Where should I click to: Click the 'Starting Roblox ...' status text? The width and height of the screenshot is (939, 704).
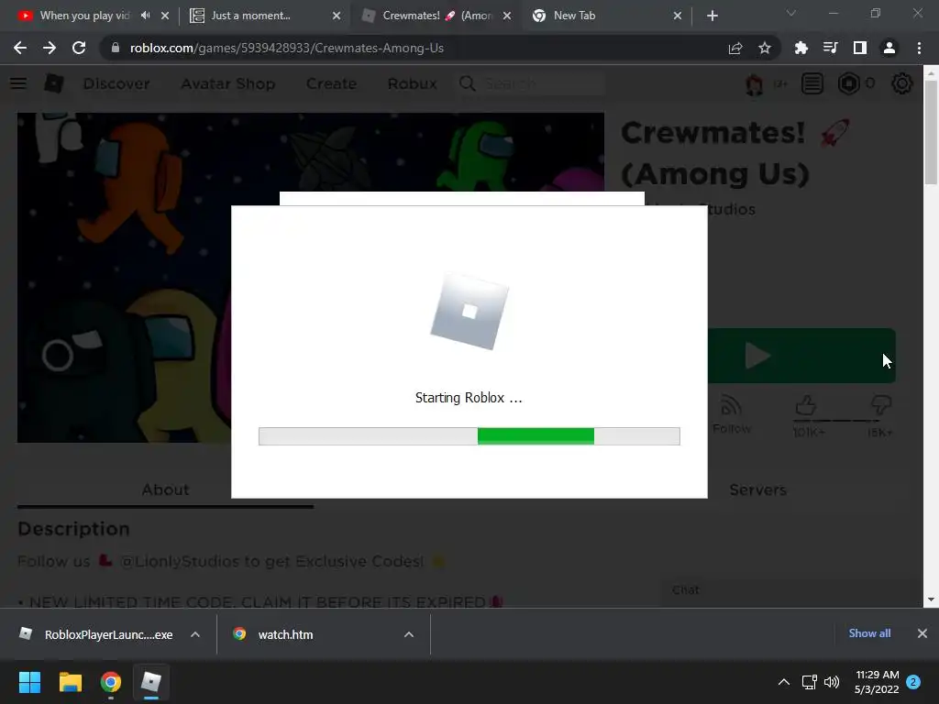pos(469,398)
